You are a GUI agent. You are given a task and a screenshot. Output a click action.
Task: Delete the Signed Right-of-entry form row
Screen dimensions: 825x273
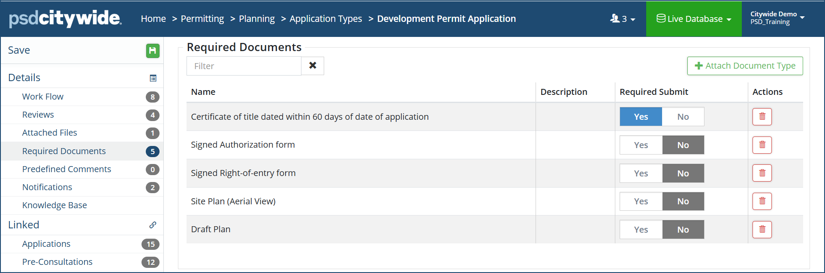[762, 173]
